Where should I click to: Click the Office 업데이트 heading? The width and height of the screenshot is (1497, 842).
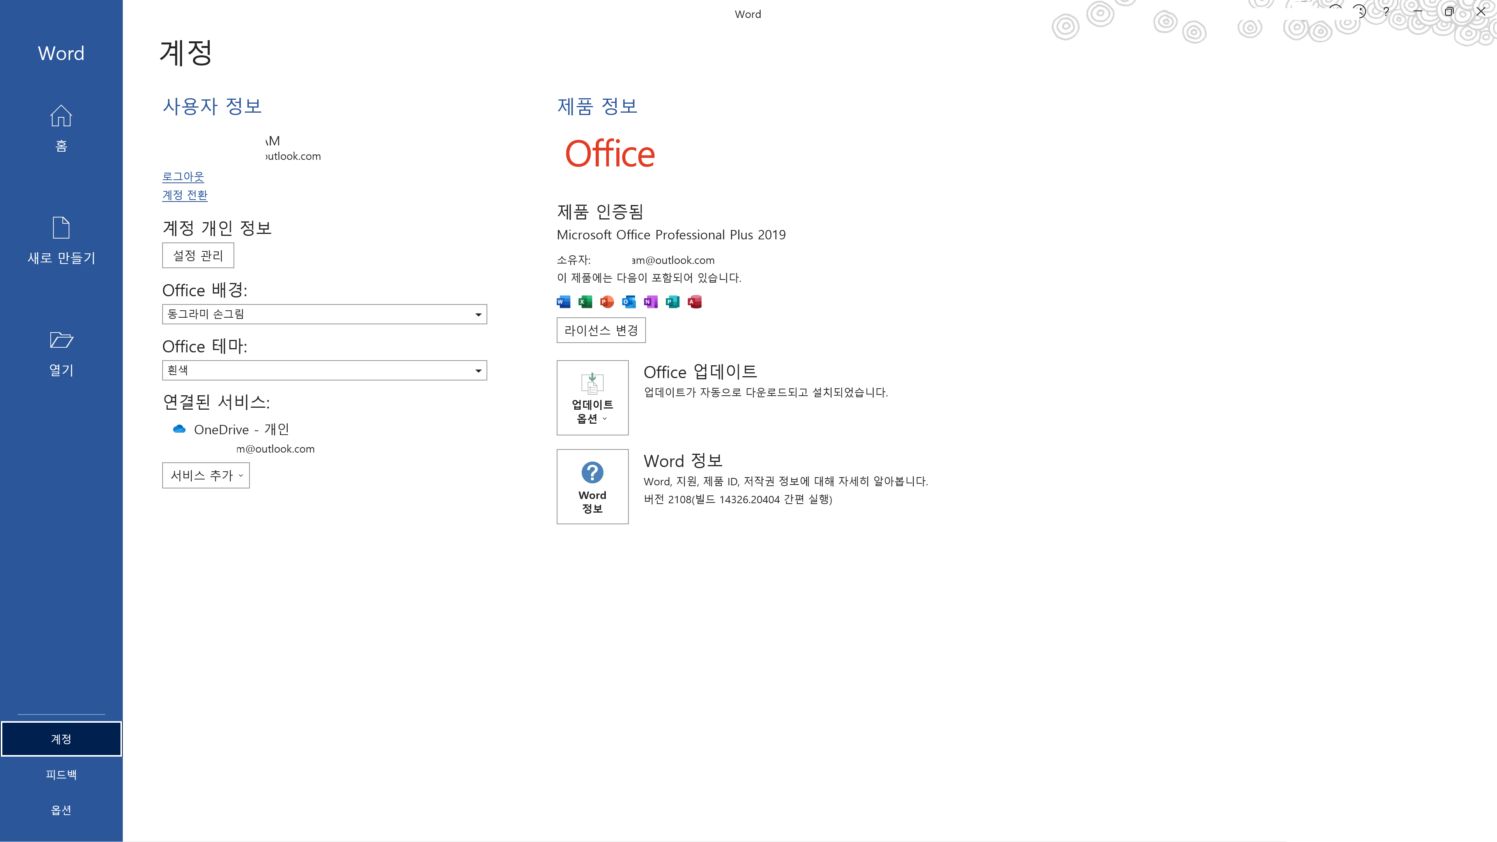[700, 371]
